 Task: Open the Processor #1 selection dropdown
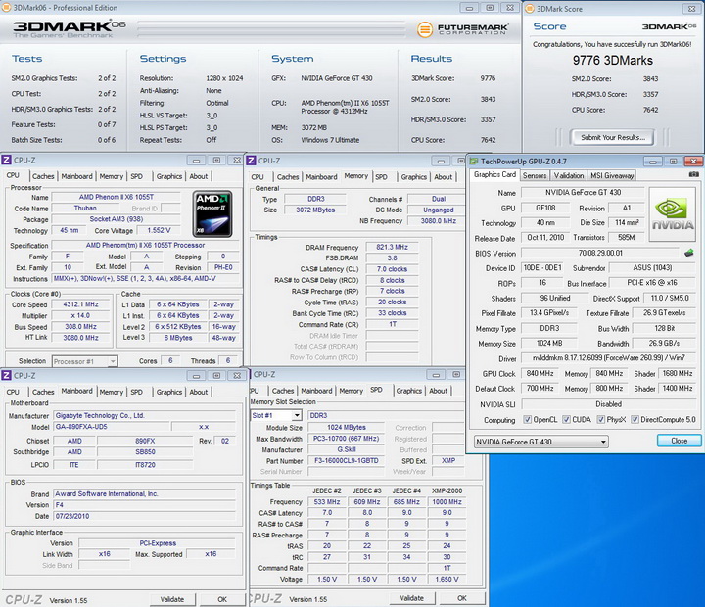click(x=83, y=361)
